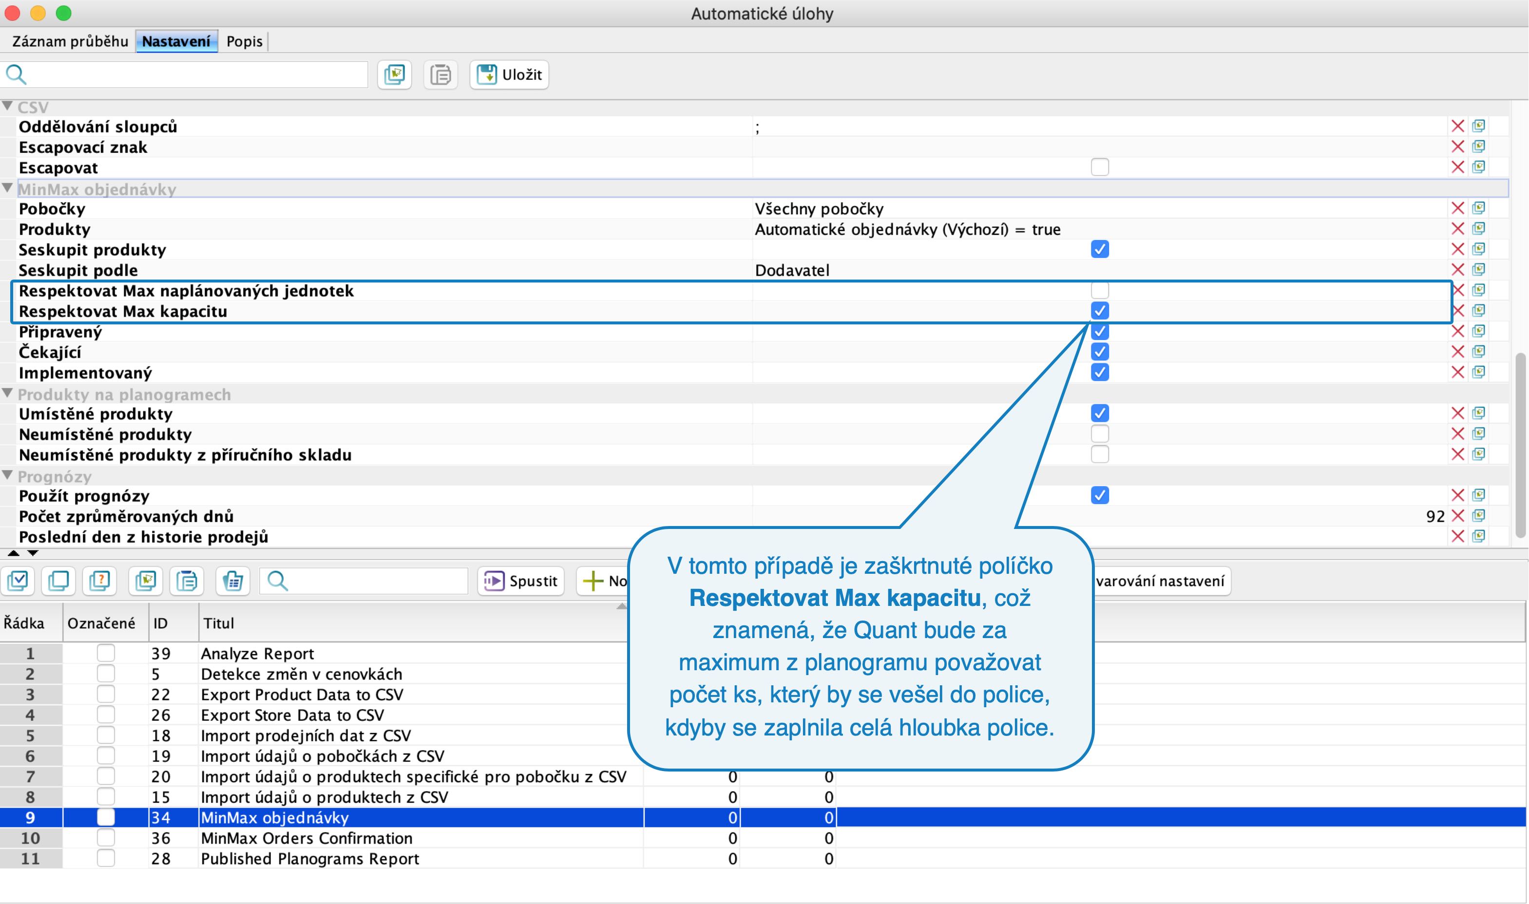Check Neumístěné produkty z příručního skladu
Image resolution: width=1529 pixels, height=904 pixels.
pyautogui.click(x=1100, y=454)
